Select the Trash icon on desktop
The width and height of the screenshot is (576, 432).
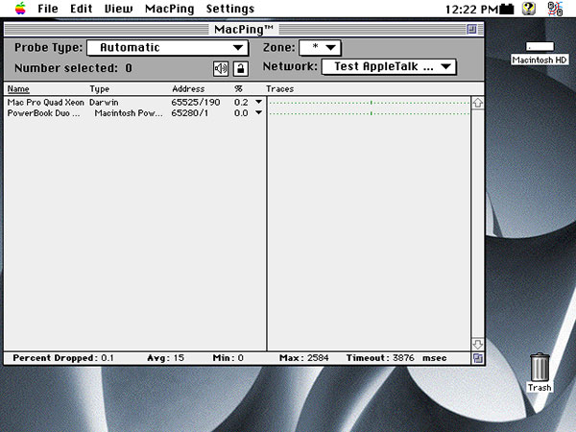click(540, 368)
